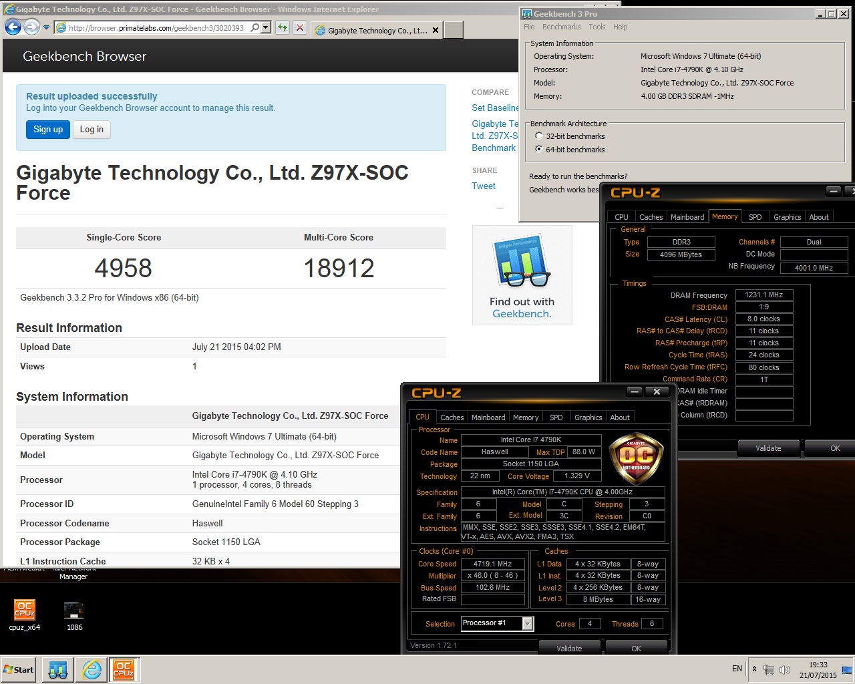This screenshot has height=684, width=855.
Task: Select the Gigabyte Technology Co. browser tab
Action: 377,30
